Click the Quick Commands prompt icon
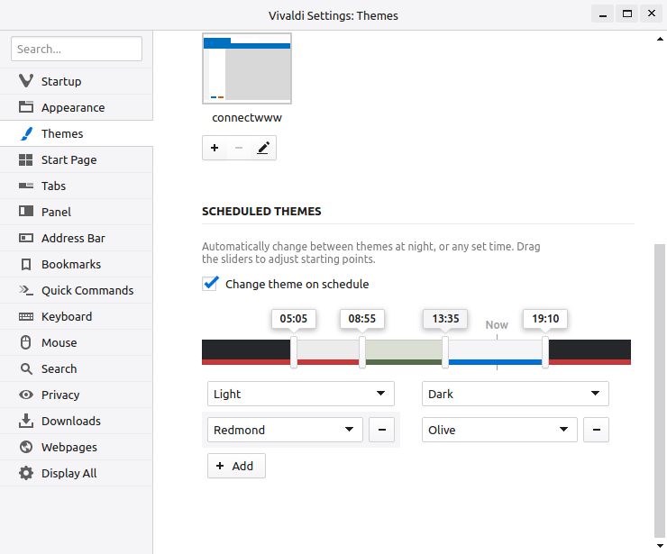 26,290
